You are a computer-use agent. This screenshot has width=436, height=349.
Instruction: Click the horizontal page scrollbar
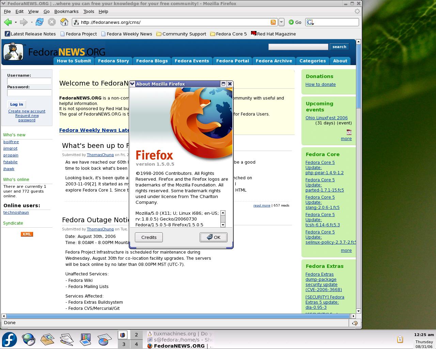pos(178,316)
